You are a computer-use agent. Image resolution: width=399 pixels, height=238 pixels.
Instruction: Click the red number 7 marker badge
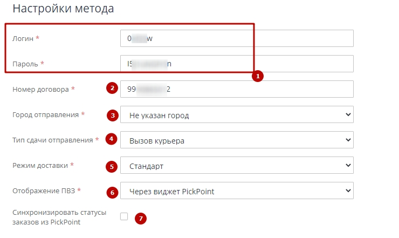tap(140, 218)
